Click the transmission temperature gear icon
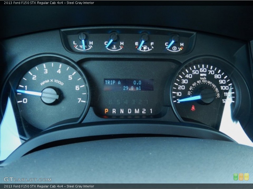Screen dimensions: 253x189 174,48
